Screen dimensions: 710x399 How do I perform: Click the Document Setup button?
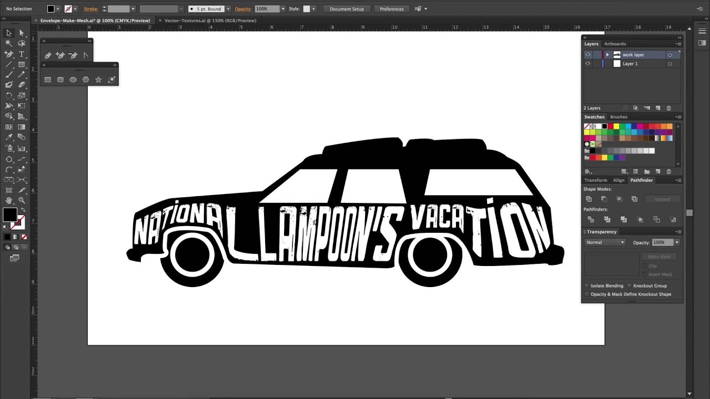coord(347,9)
